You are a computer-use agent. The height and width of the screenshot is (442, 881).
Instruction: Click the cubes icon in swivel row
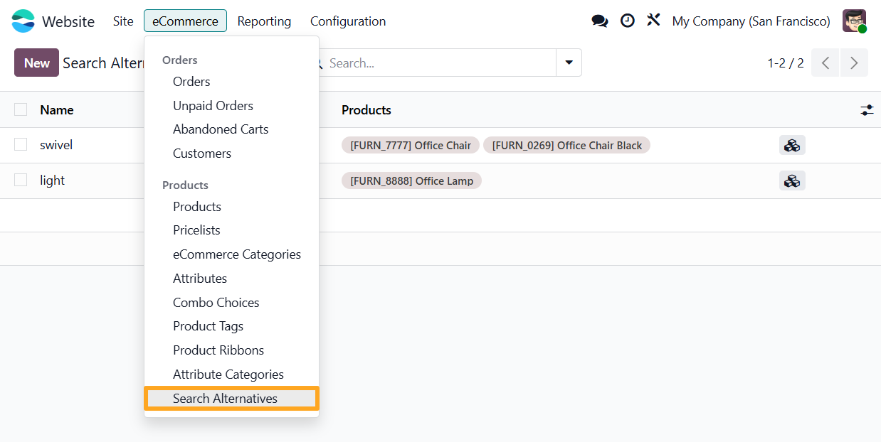coord(792,145)
